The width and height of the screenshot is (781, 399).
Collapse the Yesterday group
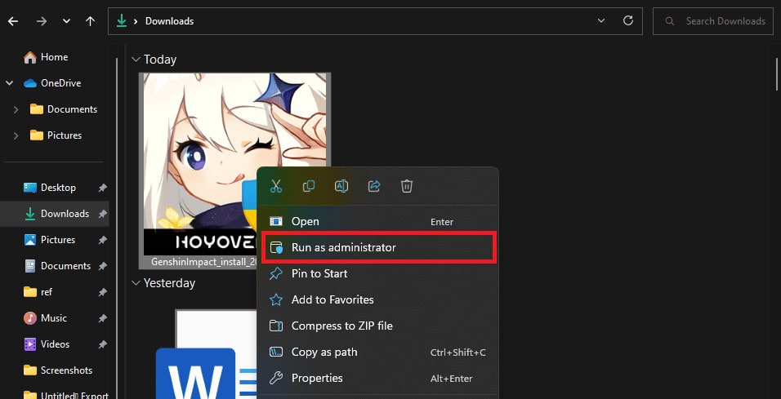click(136, 283)
